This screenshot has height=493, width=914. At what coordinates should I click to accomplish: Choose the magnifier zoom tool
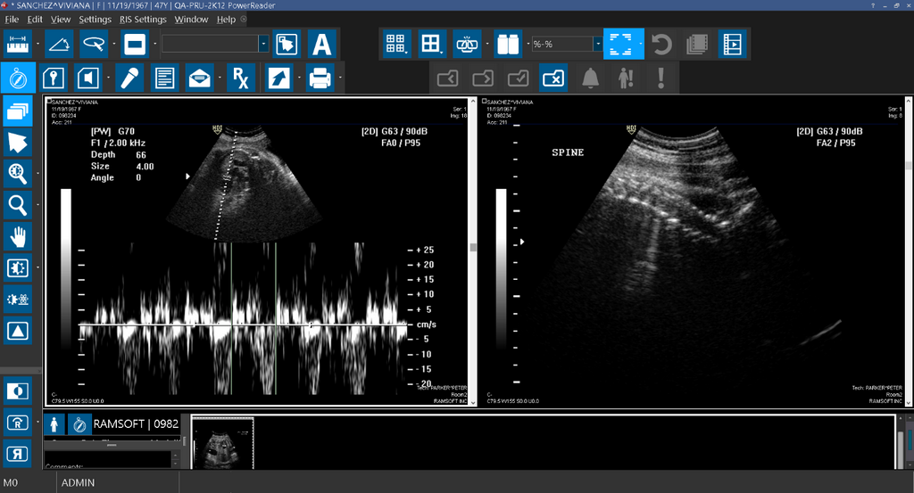pyautogui.click(x=18, y=205)
